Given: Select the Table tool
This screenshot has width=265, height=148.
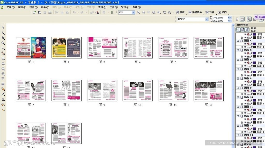Looking at the screenshot, I should [3, 84].
